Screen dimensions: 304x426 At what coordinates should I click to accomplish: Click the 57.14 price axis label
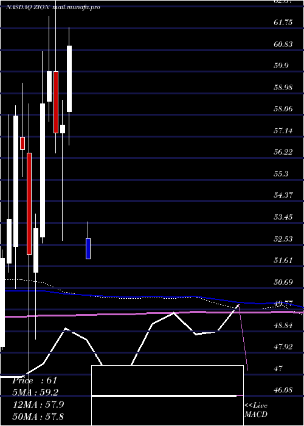(283, 131)
